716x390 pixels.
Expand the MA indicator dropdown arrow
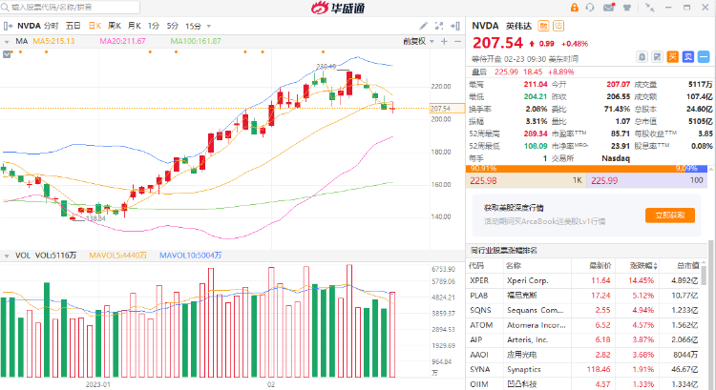(7, 42)
